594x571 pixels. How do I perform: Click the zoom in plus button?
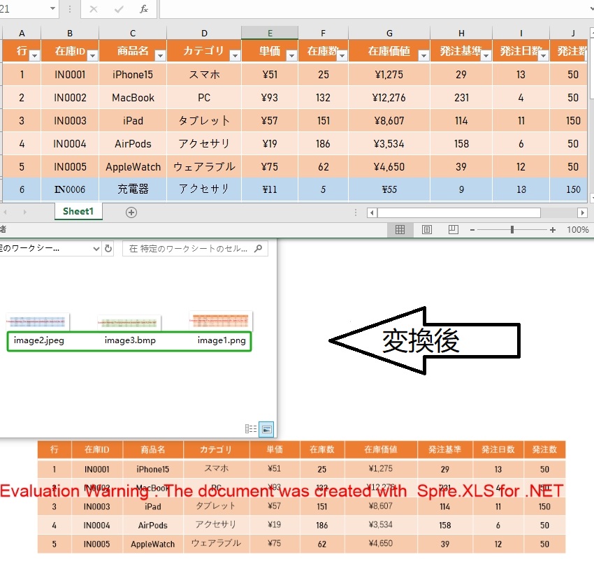point(553,230)
